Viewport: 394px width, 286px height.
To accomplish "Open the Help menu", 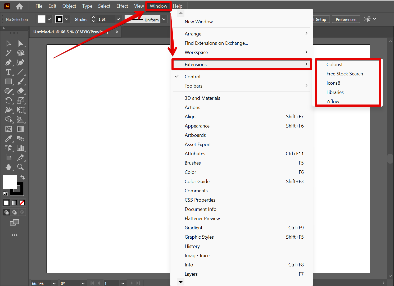I will coord(178,6).
